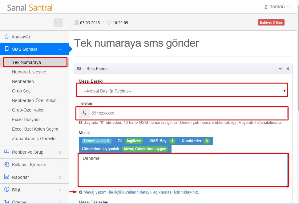Expand the Kullanıcı İşlemleri menu
Screen dimensions: 299x204
34,165
